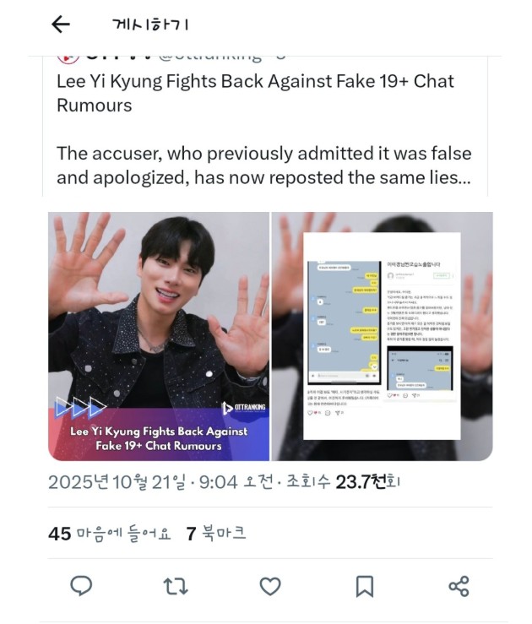532x624 pixels.
Task: Tap the photo caption banner text
Action: point(159,438)
